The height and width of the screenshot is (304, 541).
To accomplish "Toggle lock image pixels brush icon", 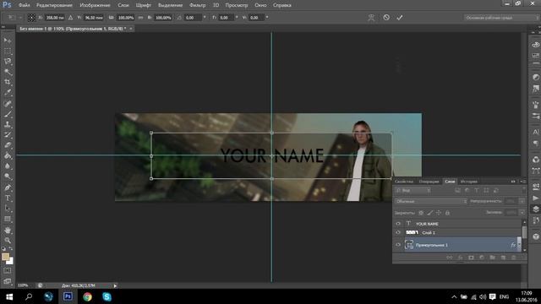I will tap(430, 213).
